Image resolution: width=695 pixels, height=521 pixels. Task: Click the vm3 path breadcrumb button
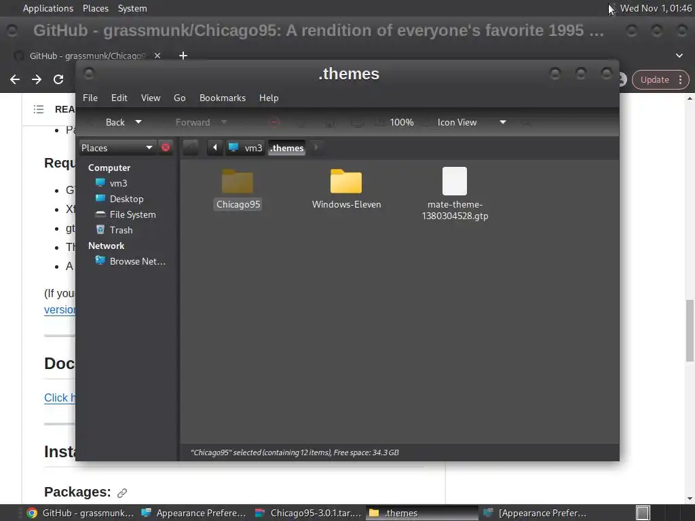[246, 147]
